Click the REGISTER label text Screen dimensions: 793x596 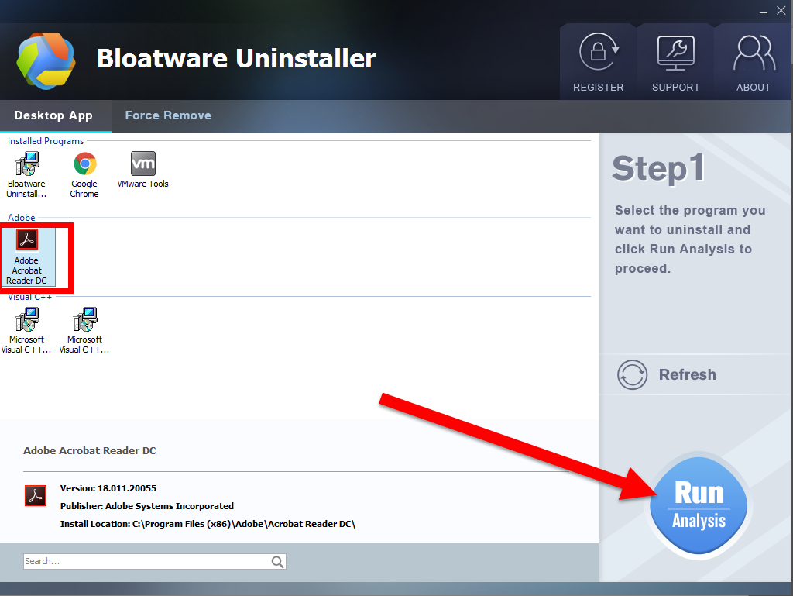click(x=599, y=87)
